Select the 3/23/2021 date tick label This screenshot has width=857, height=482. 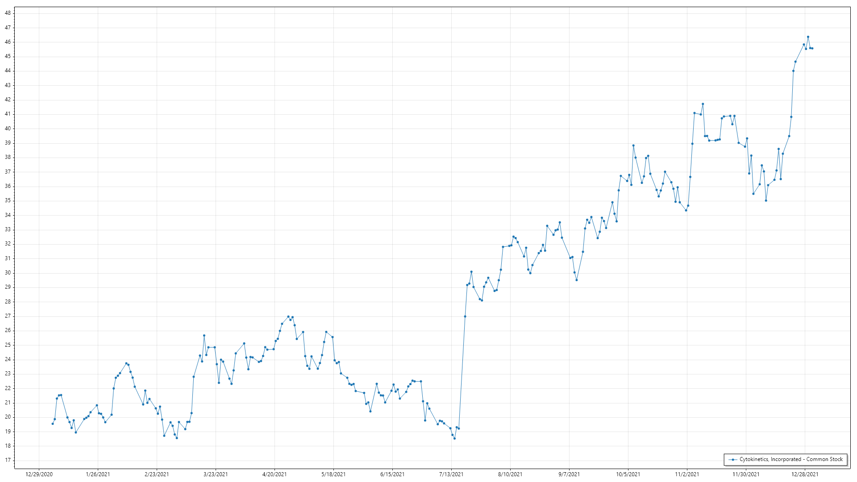216,474
